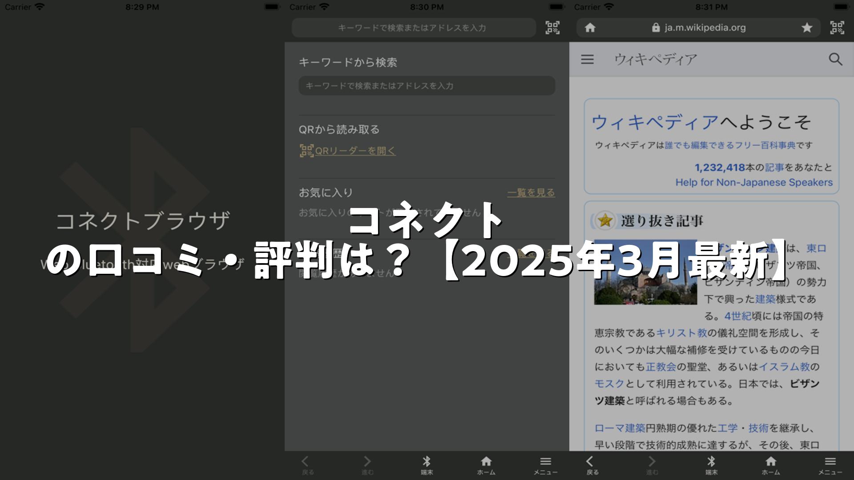Open 誰でも編集できるフリー百科事典 link

pos(730,145)
